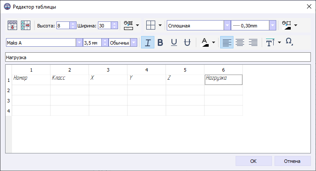Click the insert column right icon

click(x=26, y=25)
